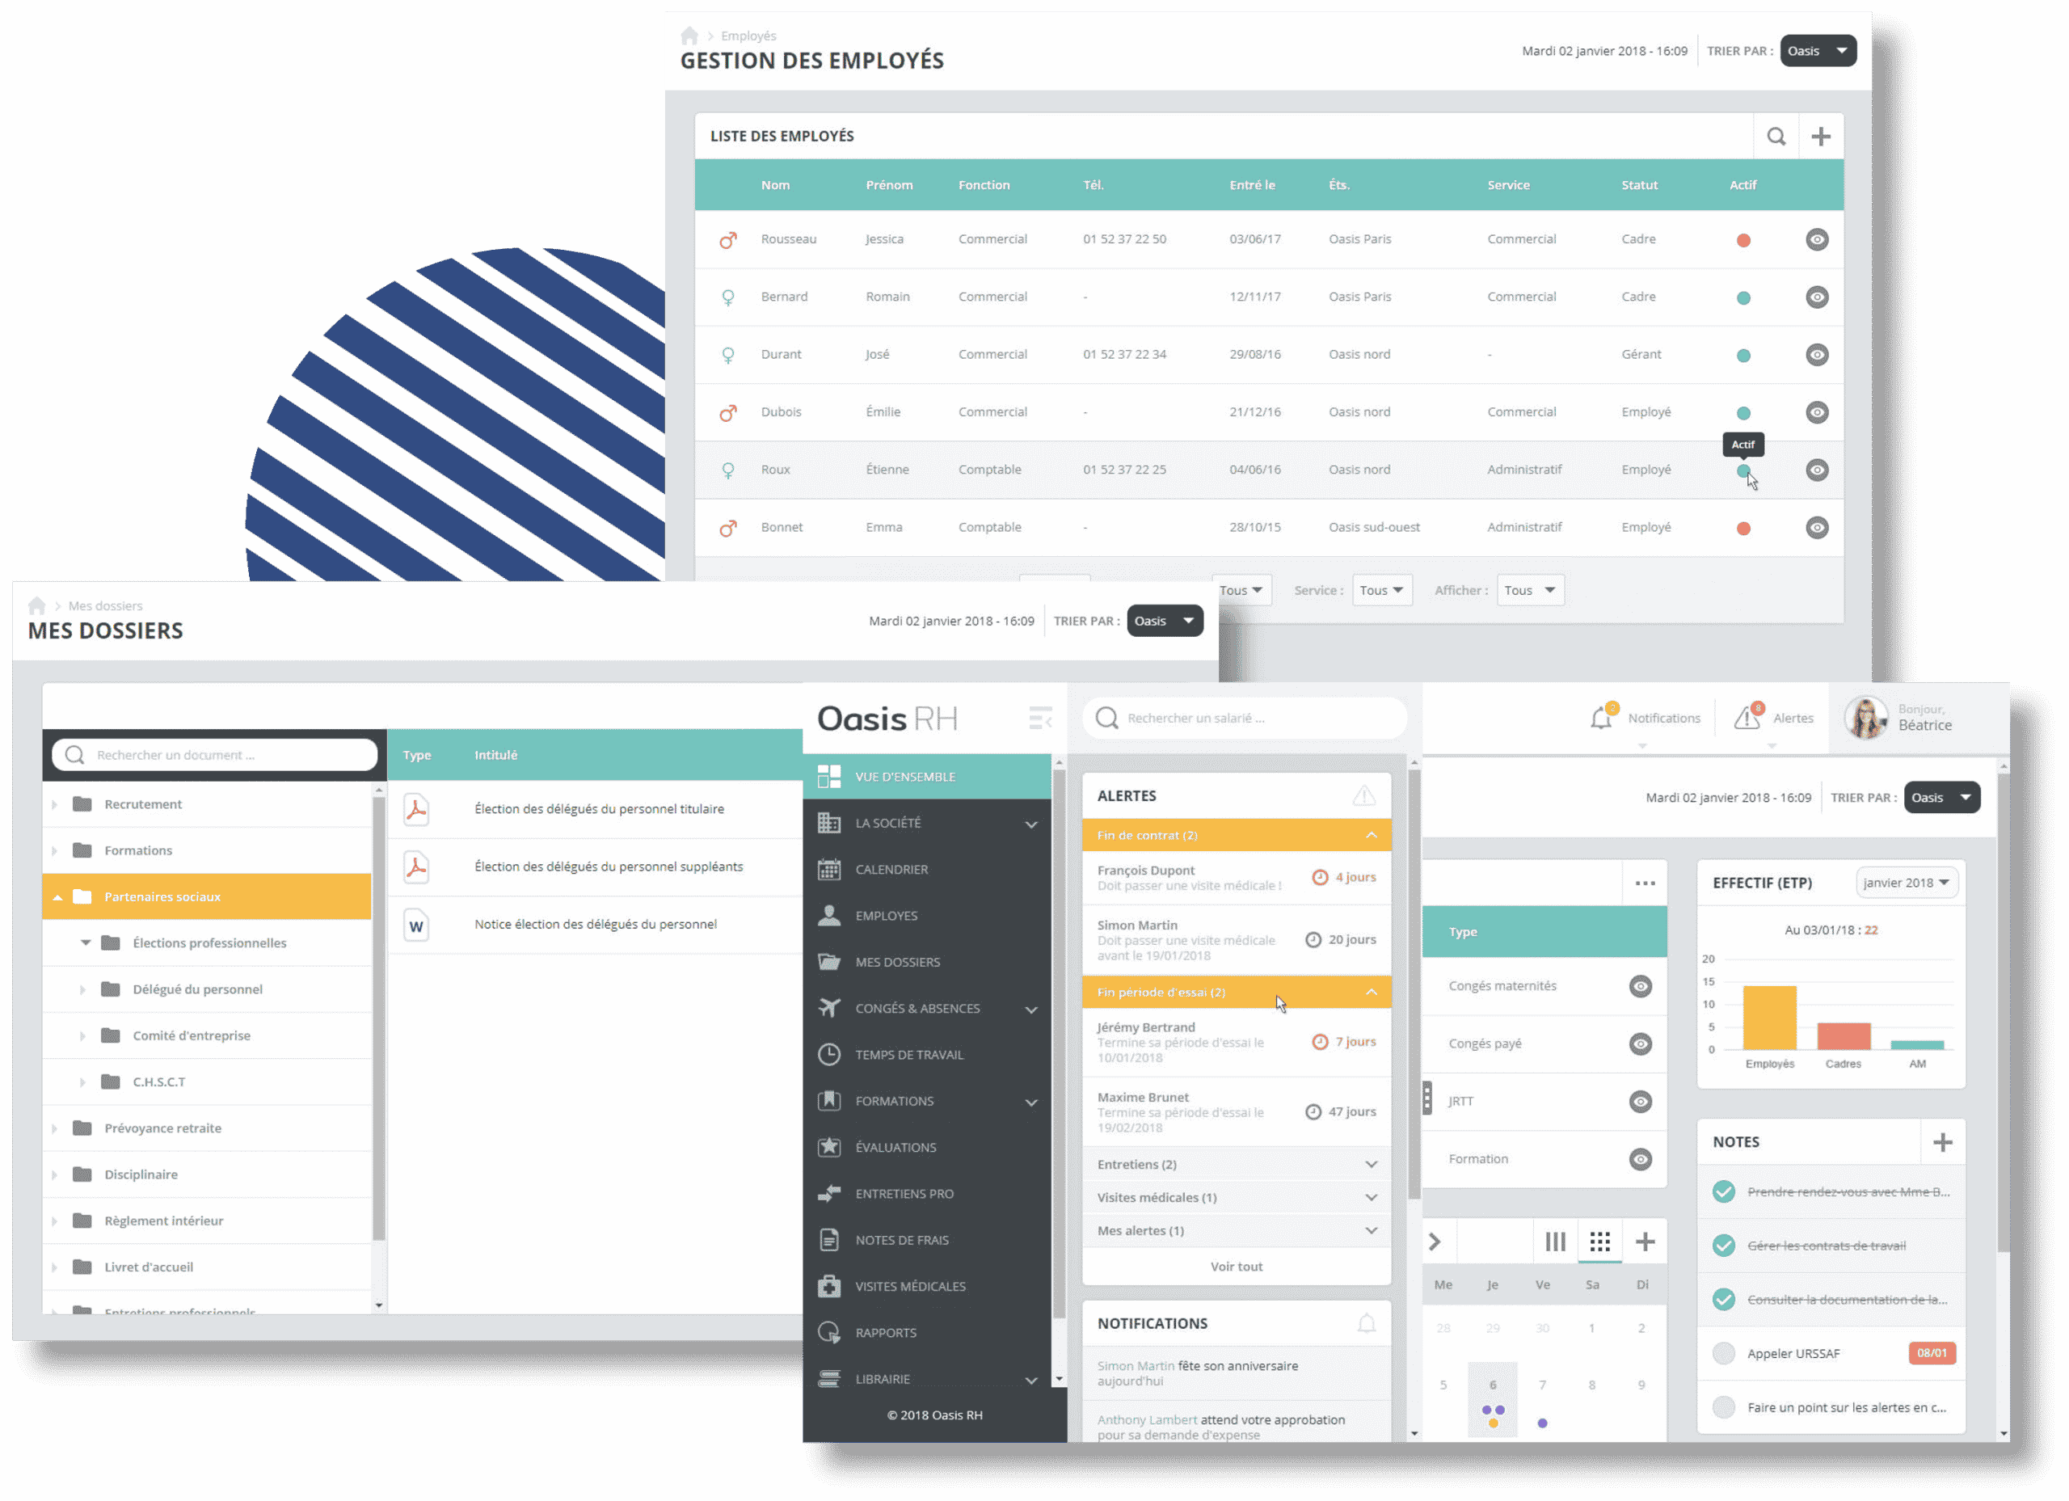Open PDF icon for délégués du personnel suppléants
Image resolution: width=2069 pixels, height=1501 pixels.
(416, 866)
